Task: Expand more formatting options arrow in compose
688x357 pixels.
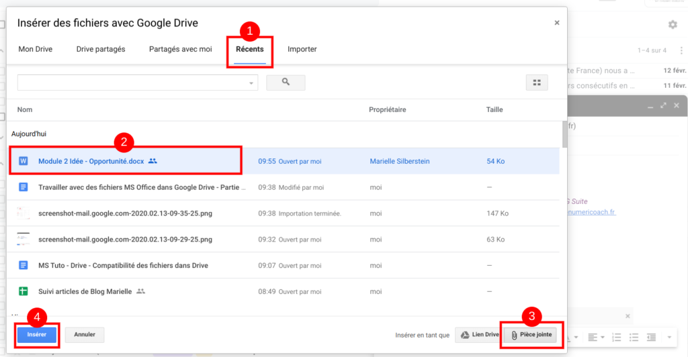Action: [669, 338]
